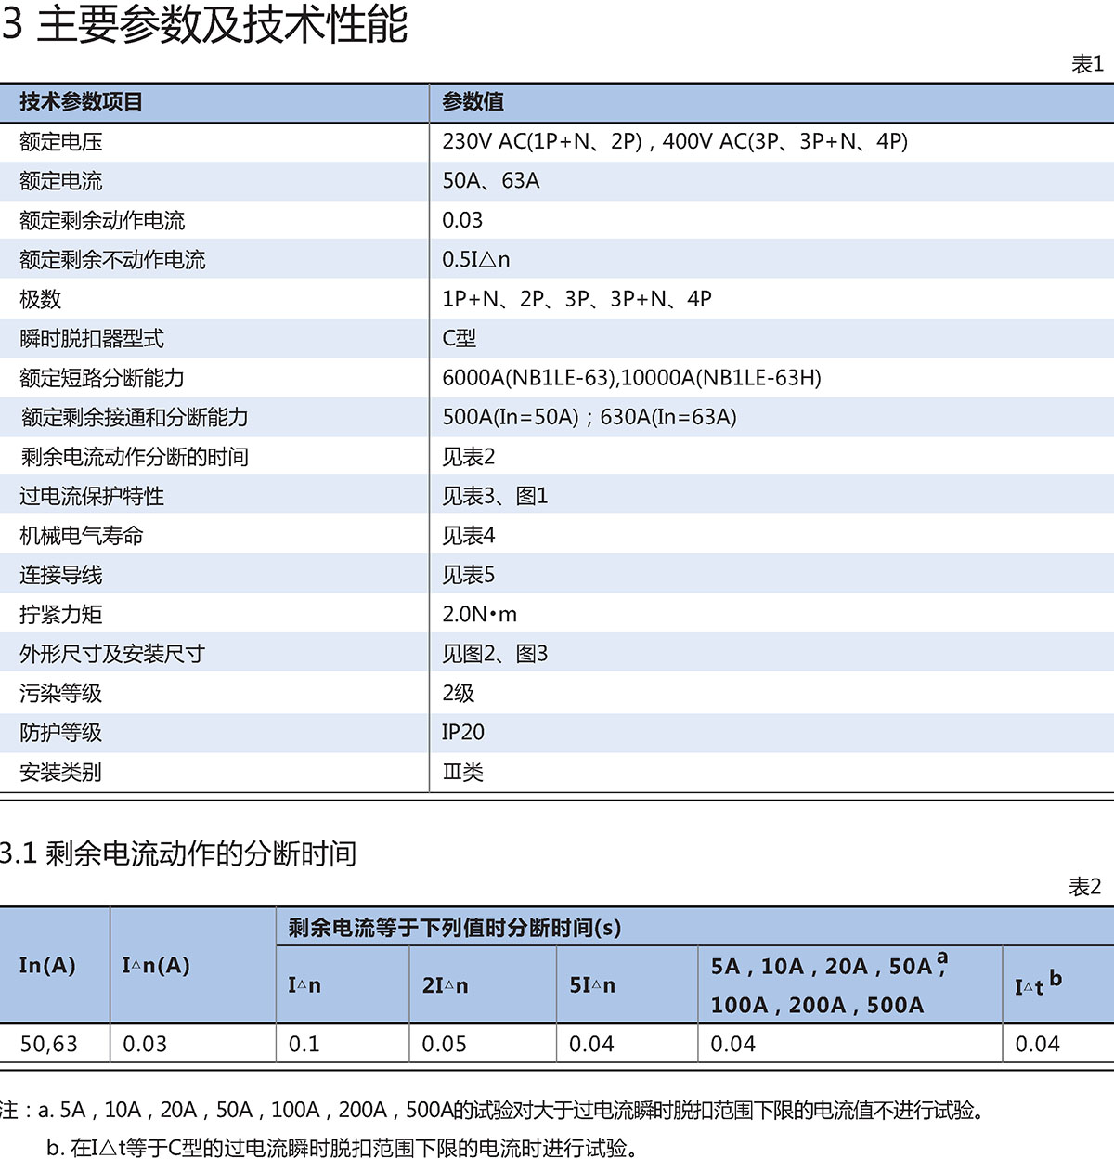Click the 2.0N•m torque value

(x=479, y=615)
